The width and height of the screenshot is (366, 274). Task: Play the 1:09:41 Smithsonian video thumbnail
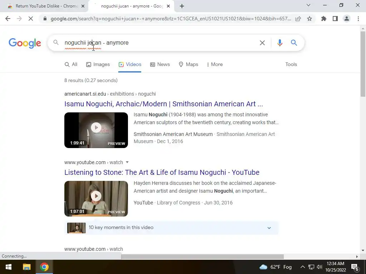pyautogui.click(x=96, y=130)
